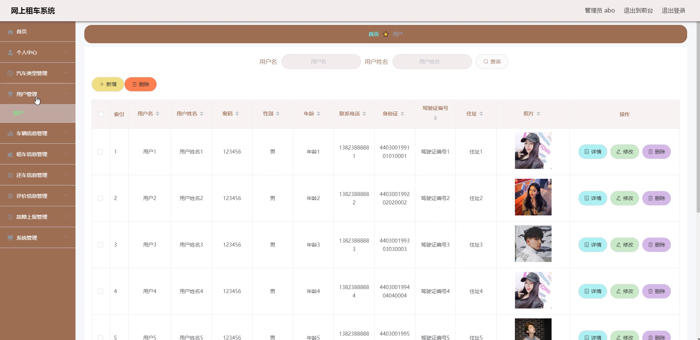
Task: Click 退出到前台 in the top bar
Action: (638, 11)
